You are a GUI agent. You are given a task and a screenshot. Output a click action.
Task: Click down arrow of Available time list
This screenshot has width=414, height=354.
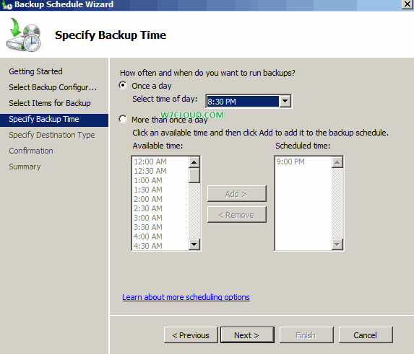tap(194, 244)
